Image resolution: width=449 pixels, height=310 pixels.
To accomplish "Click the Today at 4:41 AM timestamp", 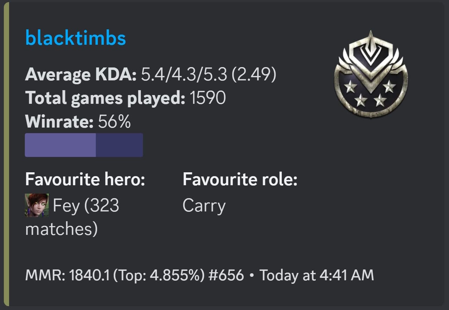I will click(316, 275).
